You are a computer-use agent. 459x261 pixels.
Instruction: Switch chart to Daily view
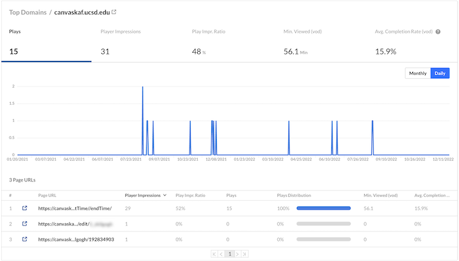440,73
